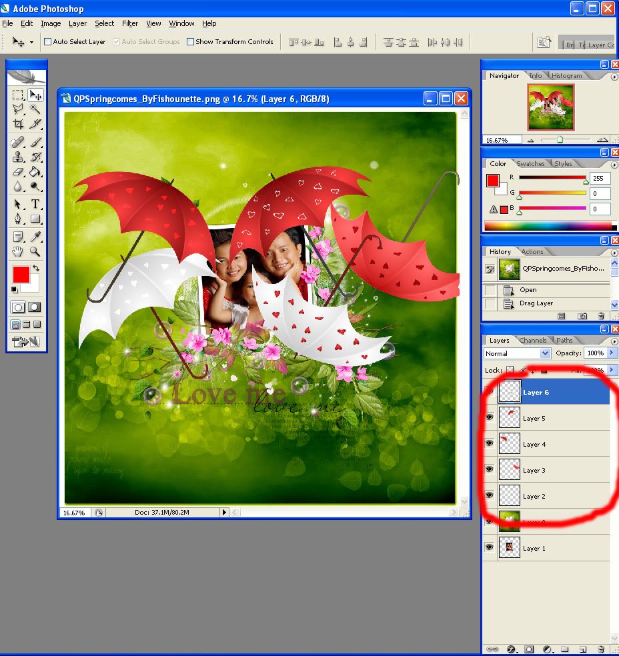619x656 pixels.
Task: Hide Layer 5 using its eye icon
Action: 490,417
